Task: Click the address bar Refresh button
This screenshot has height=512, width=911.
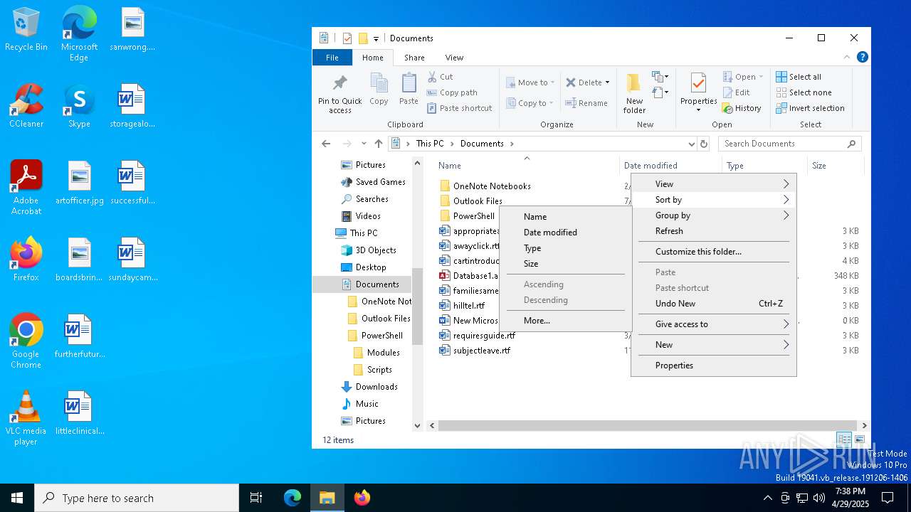Action: pos(704,144)
